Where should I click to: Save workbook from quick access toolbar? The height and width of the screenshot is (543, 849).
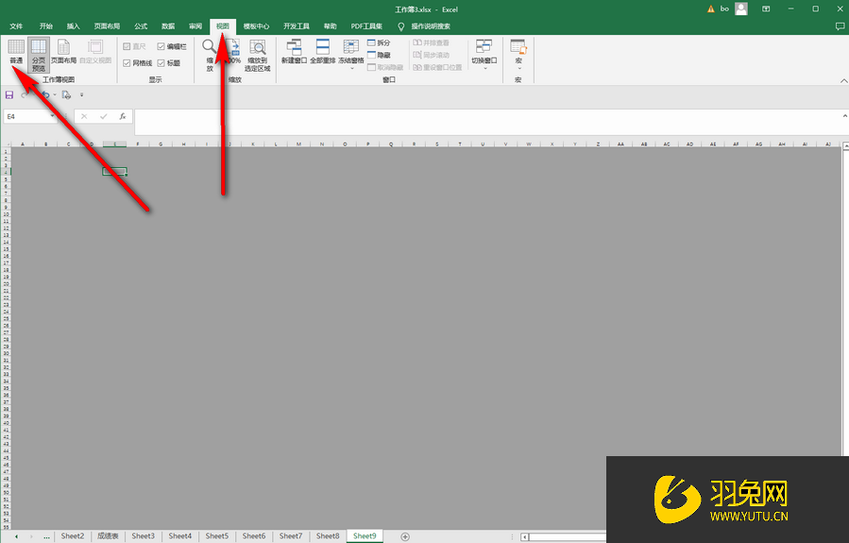[x=9, y=94]
